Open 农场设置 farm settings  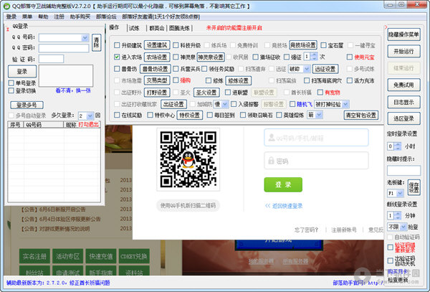157,57
